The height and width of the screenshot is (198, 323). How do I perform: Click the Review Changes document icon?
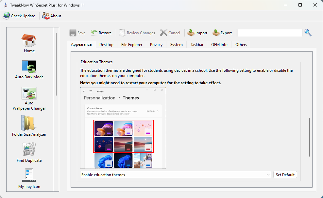pos(122,33)
